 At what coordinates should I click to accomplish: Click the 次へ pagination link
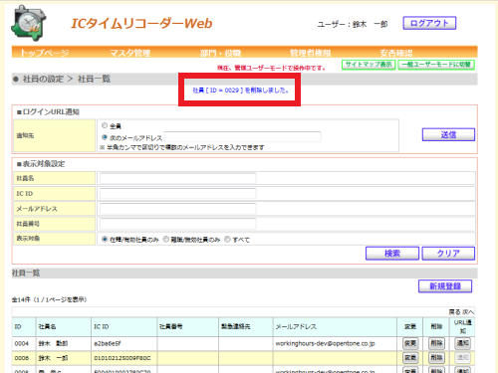468,312
